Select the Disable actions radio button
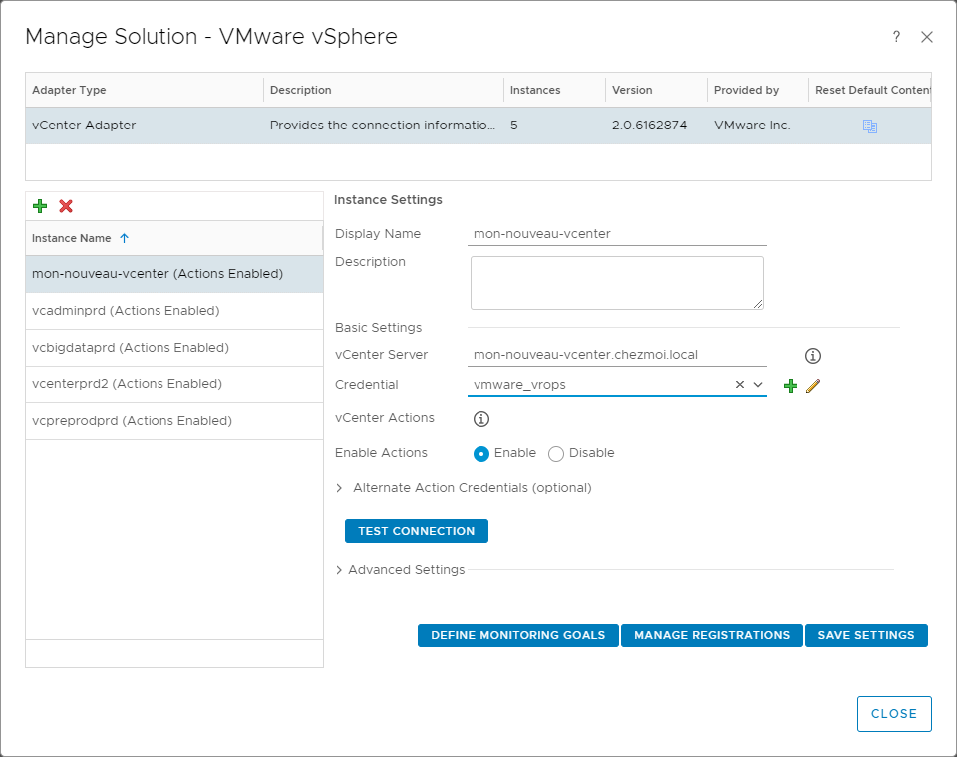 [556, 453]
